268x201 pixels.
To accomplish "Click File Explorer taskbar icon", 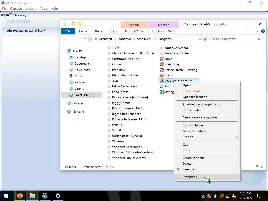I will [x=32, y=196].
